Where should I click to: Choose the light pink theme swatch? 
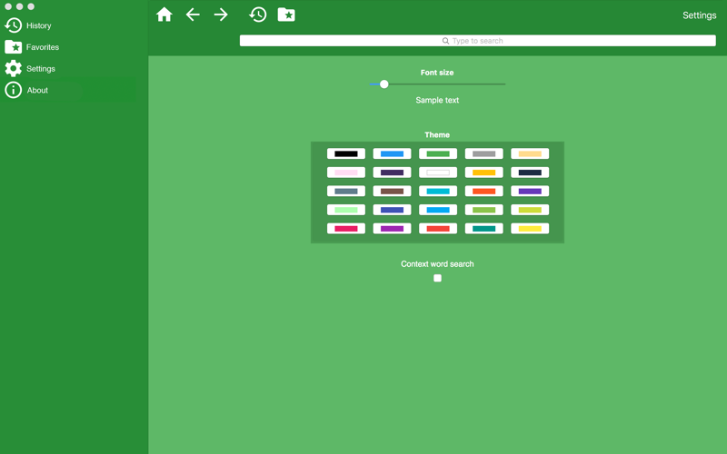346,173
